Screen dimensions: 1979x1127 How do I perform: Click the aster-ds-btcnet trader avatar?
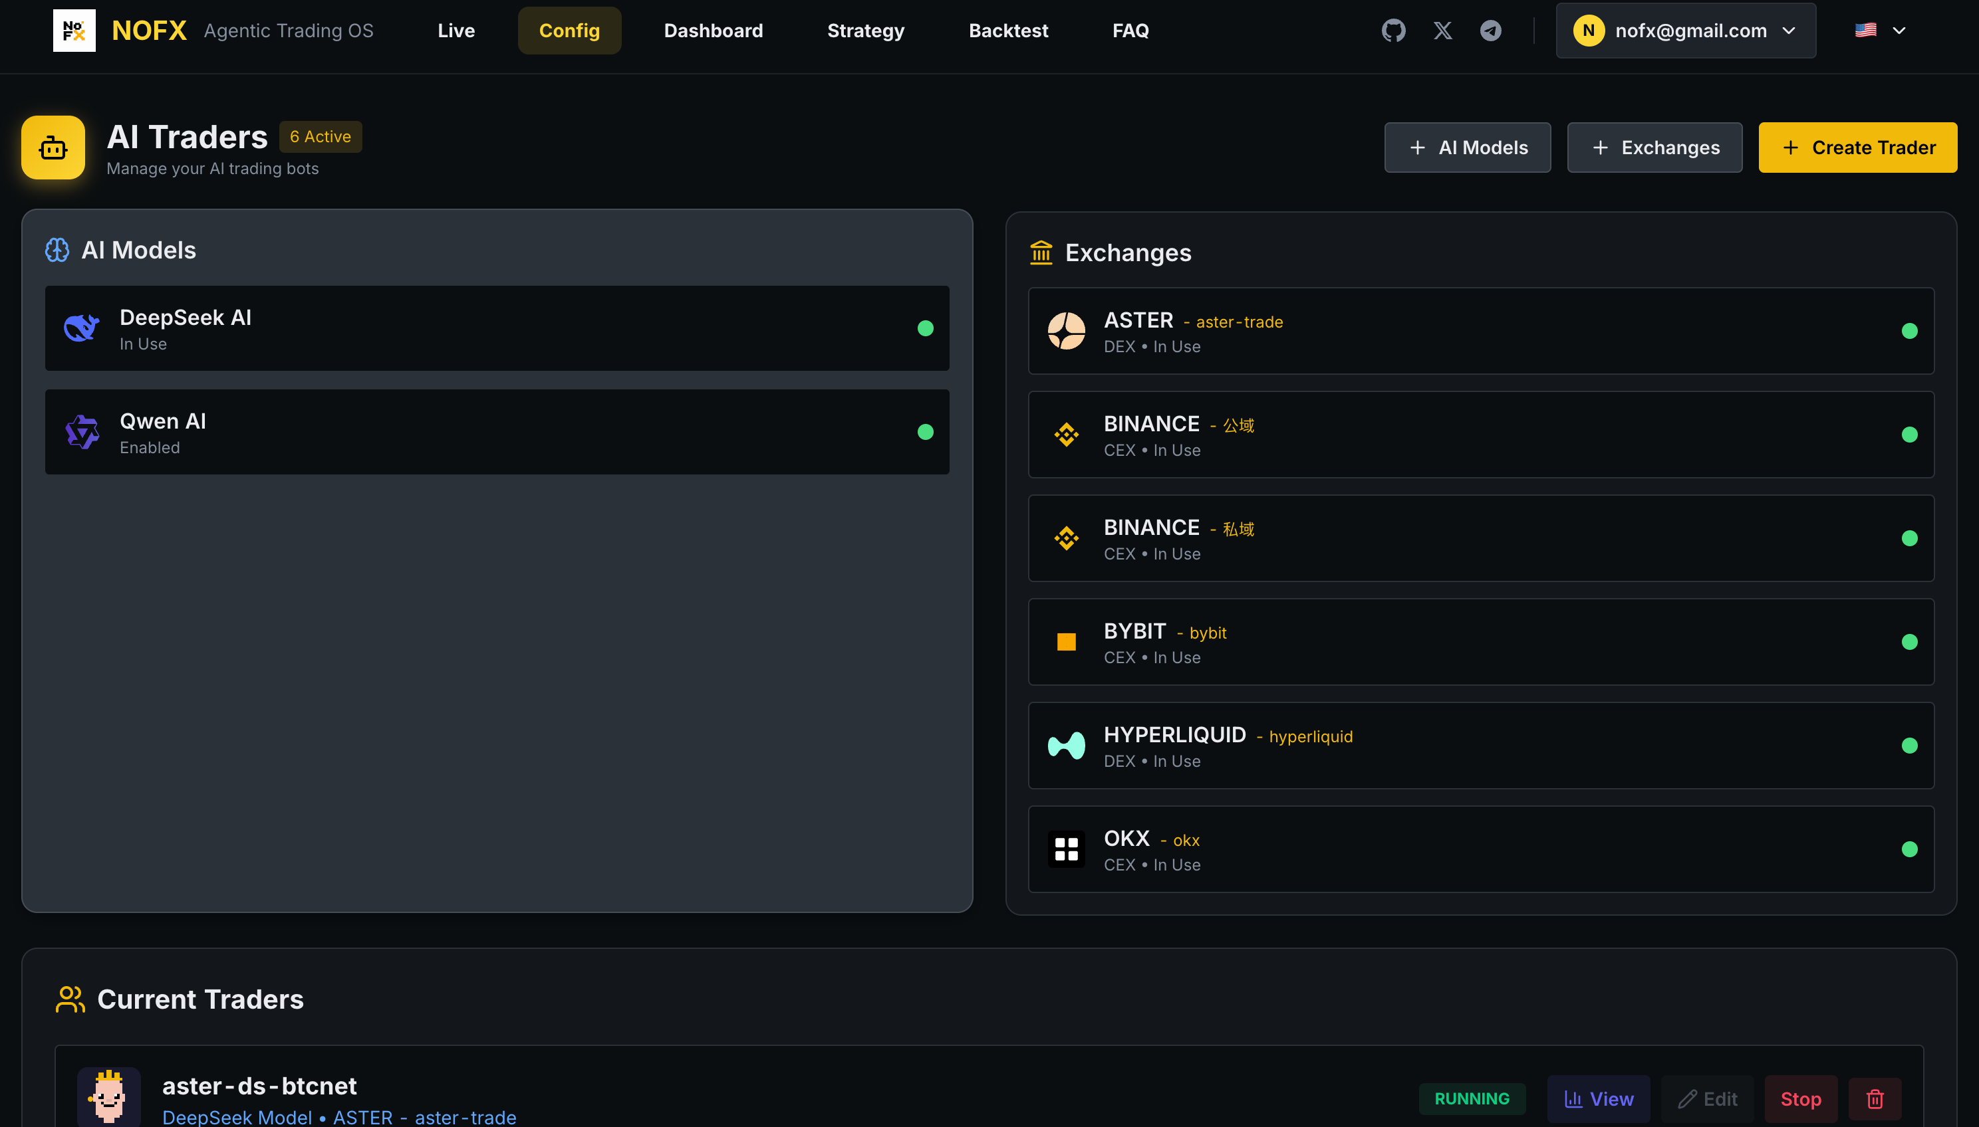(109, 1098)
